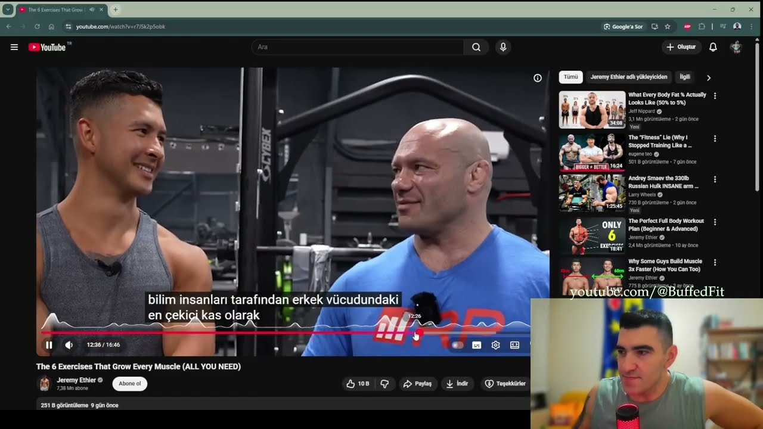Download the video with İndir

click(457, 384)
